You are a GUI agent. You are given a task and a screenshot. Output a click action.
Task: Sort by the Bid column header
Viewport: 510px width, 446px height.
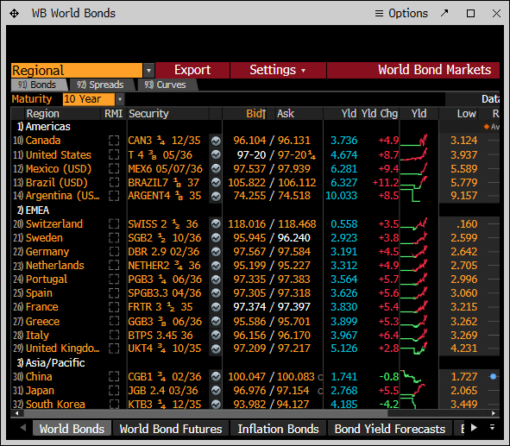tap(256, 114)
